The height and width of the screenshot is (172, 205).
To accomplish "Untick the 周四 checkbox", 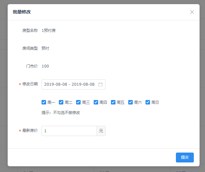I will click(96, 102).
